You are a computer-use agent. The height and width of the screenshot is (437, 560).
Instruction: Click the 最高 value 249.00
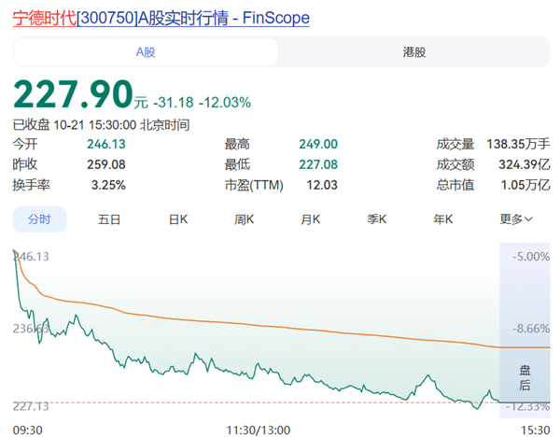tap(318, 144)
